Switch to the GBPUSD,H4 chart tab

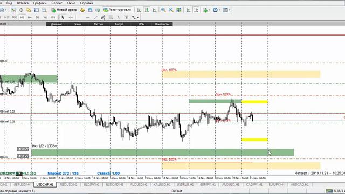click(x=22, y=185)
